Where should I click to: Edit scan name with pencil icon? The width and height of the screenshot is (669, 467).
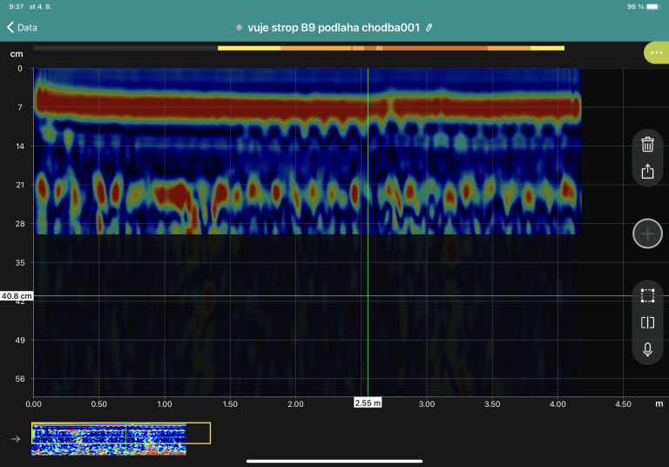[429, 28]
